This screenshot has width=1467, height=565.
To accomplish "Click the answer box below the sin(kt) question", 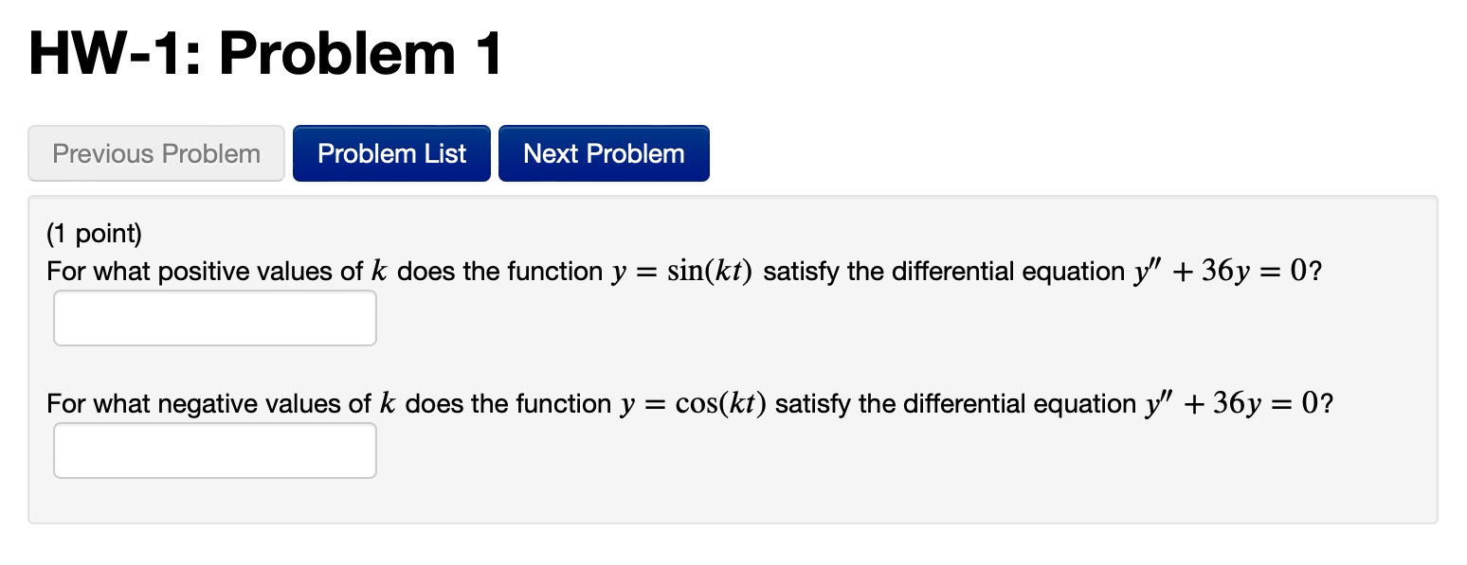I will click(x=214, y=317).
